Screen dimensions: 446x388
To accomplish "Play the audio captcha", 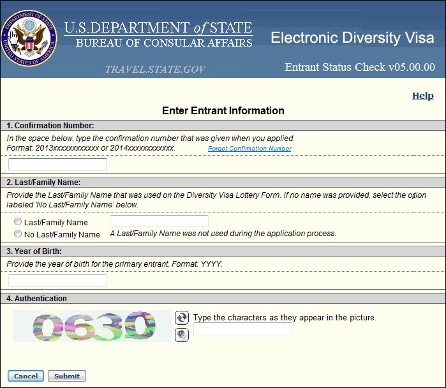I will pos(182,335).
